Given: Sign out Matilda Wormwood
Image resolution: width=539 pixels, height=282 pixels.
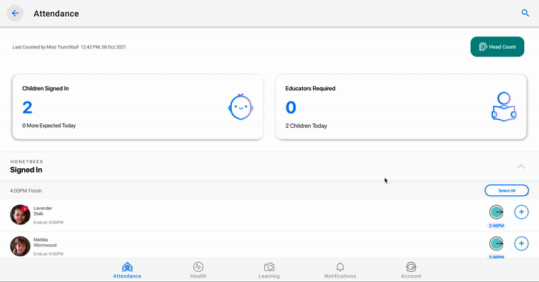Looking at the screenshot, I should tap(497, 244).
